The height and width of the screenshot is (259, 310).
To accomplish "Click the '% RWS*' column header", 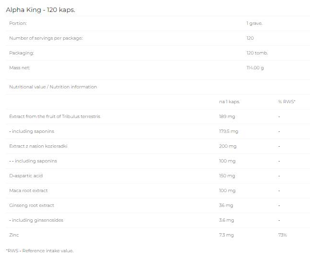I will 287,102.
